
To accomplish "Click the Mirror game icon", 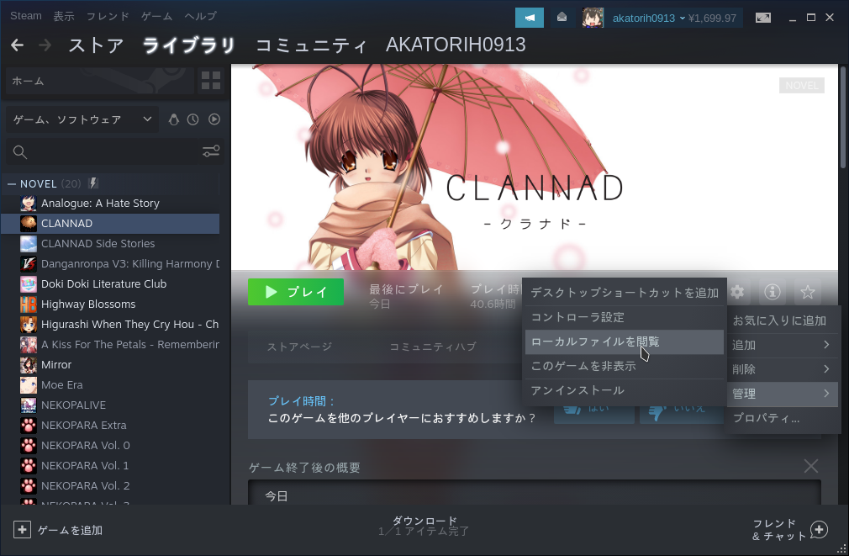I will (28, 365).
